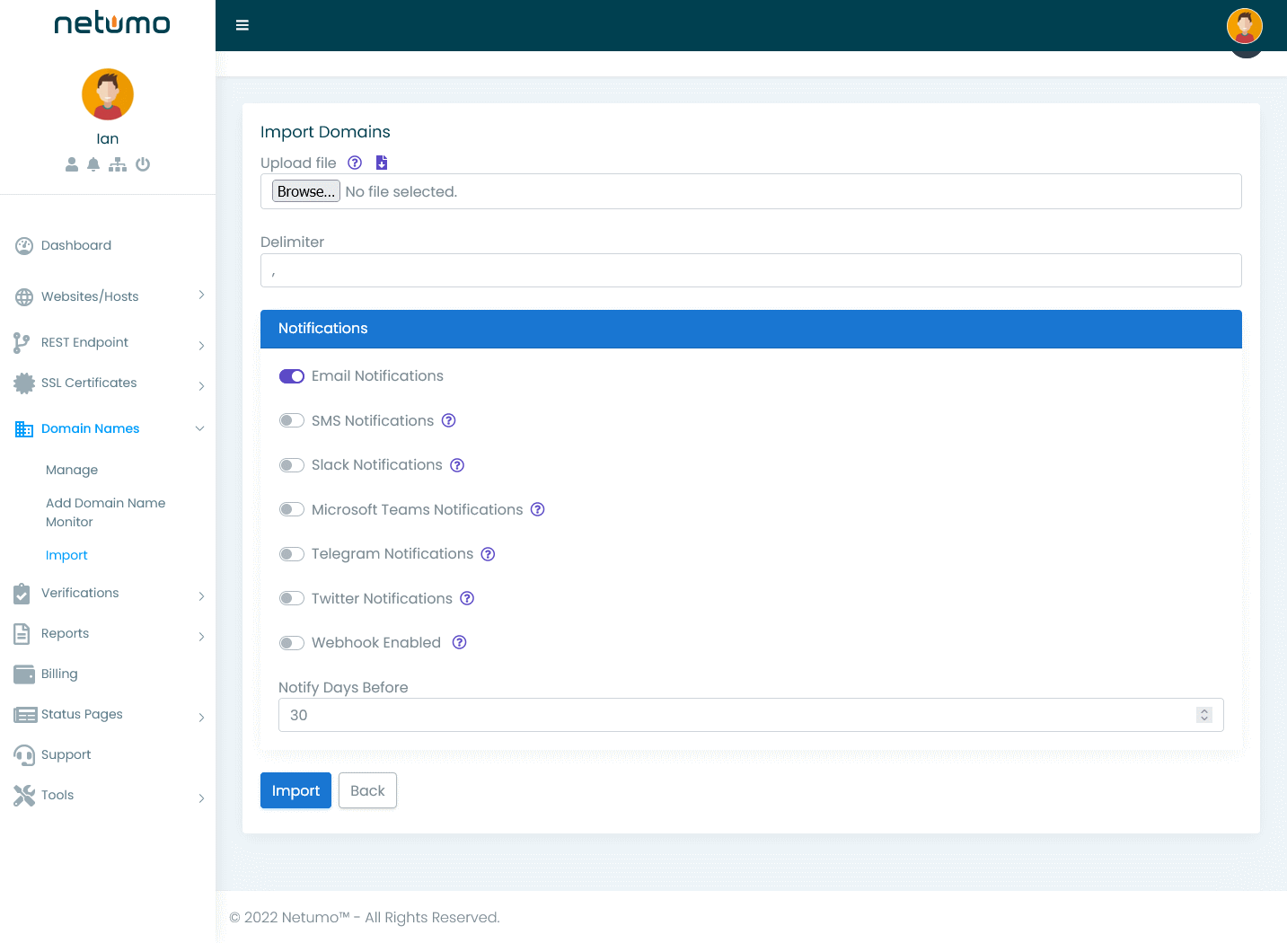Click the Webhook Enabled help icon
Screen dimensions: 1287x943
[459, 642]
